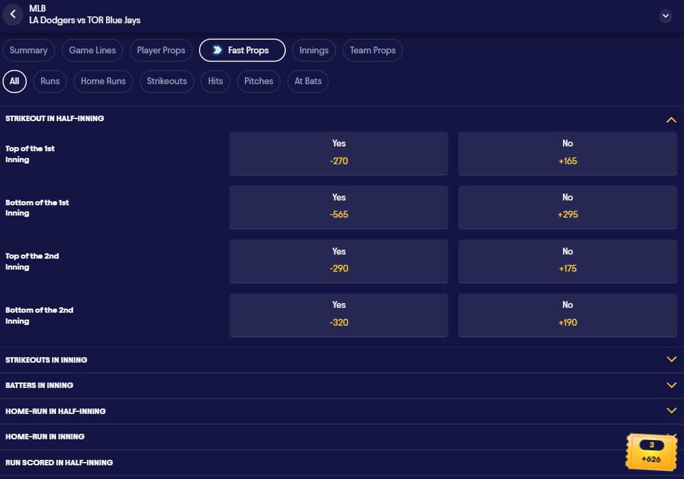Click the Fast Props lightning-arrow icon
Screen dimensions: 684x479
point(218,50)
